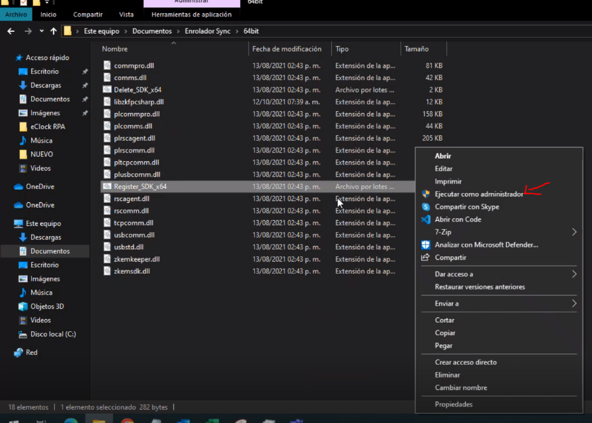Open Herramientas de aplicación tab
The image size is (592, 423).
(x=191, y=15)
